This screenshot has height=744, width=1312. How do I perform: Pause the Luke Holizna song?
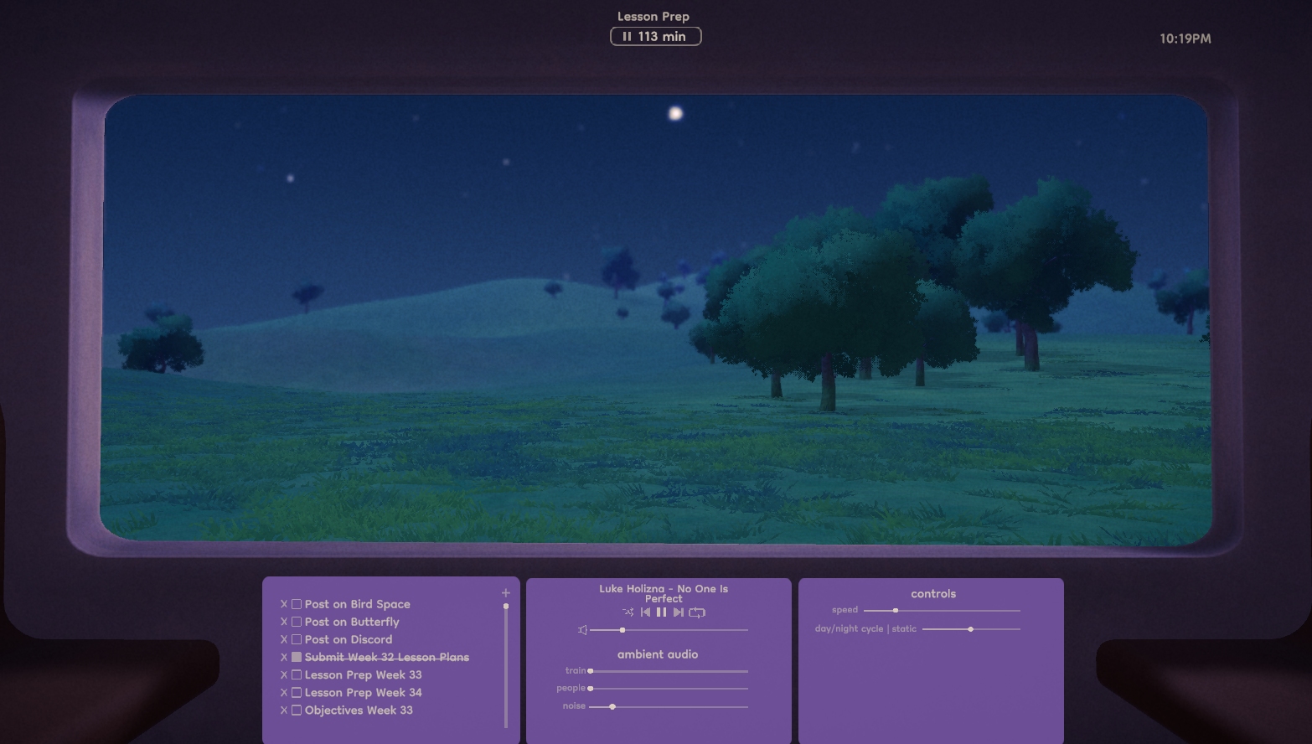point(662,612)
